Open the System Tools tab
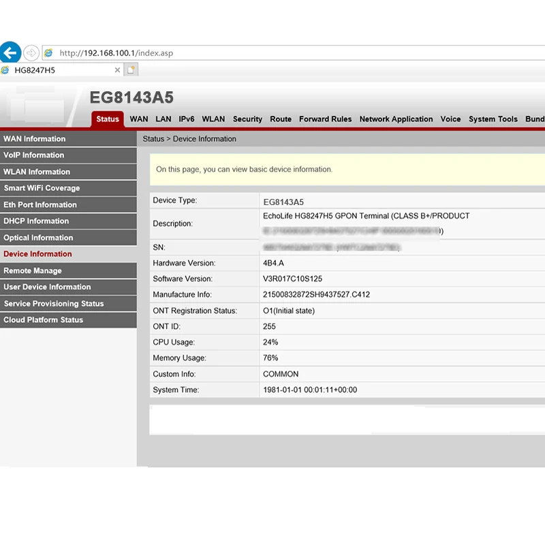The image size is (545, 545). click(x=493, y=119)
